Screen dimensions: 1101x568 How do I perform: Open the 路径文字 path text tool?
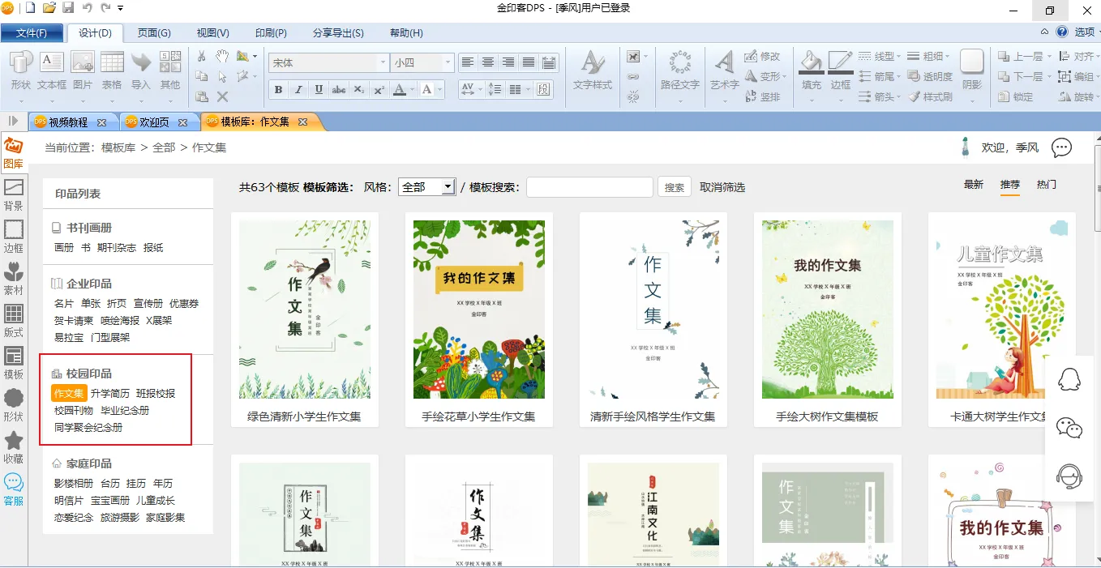[x=679, y=70]
